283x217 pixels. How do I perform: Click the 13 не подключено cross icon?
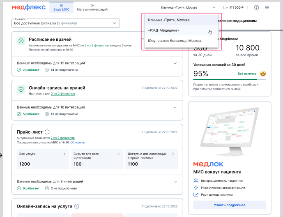tap(47, 114)
